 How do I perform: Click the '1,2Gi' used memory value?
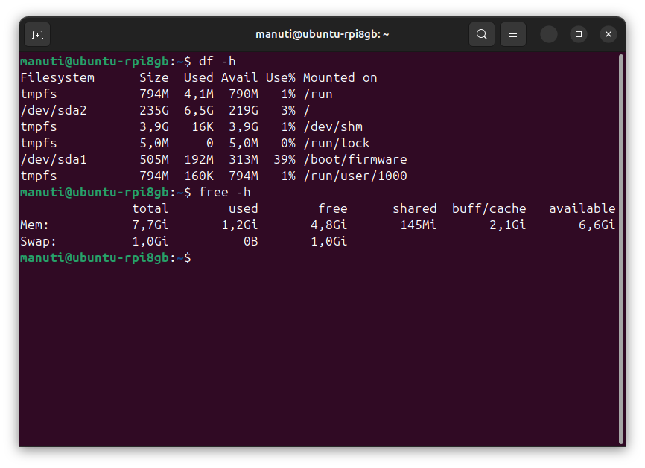pos(239,225)
